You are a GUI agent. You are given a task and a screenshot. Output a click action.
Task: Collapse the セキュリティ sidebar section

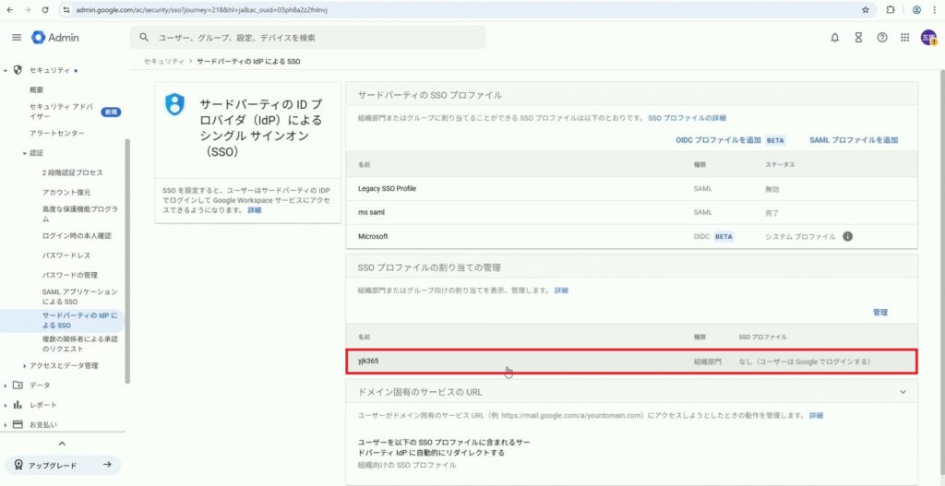pyautogui.click(x=6, y=70)
